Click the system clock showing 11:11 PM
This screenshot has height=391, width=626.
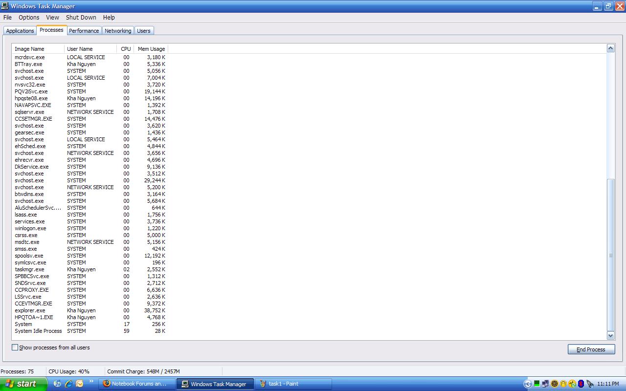(608, 384)
